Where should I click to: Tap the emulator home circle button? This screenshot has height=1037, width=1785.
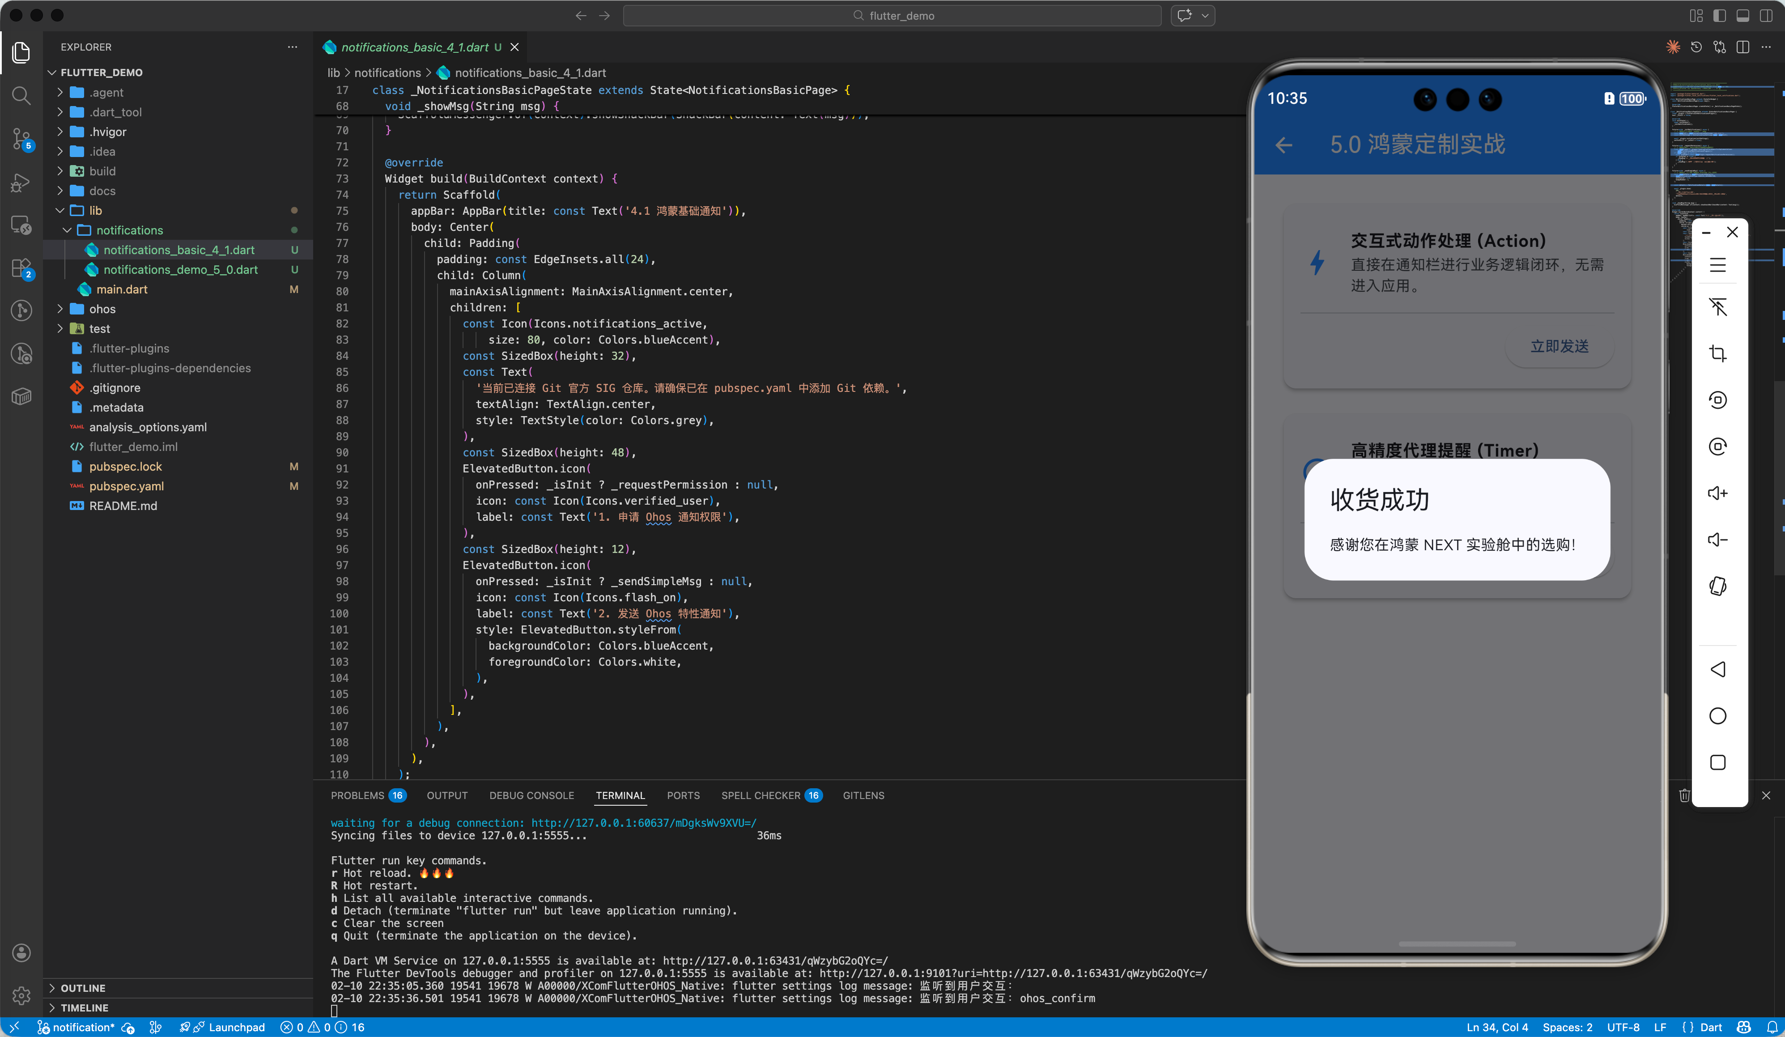(x=1718, y=715)
